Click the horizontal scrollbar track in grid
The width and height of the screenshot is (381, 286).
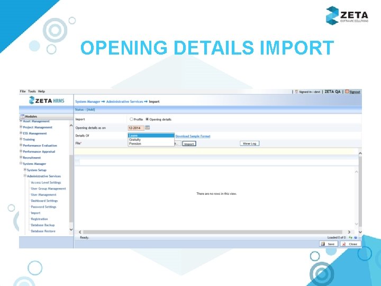click(213, 232)
